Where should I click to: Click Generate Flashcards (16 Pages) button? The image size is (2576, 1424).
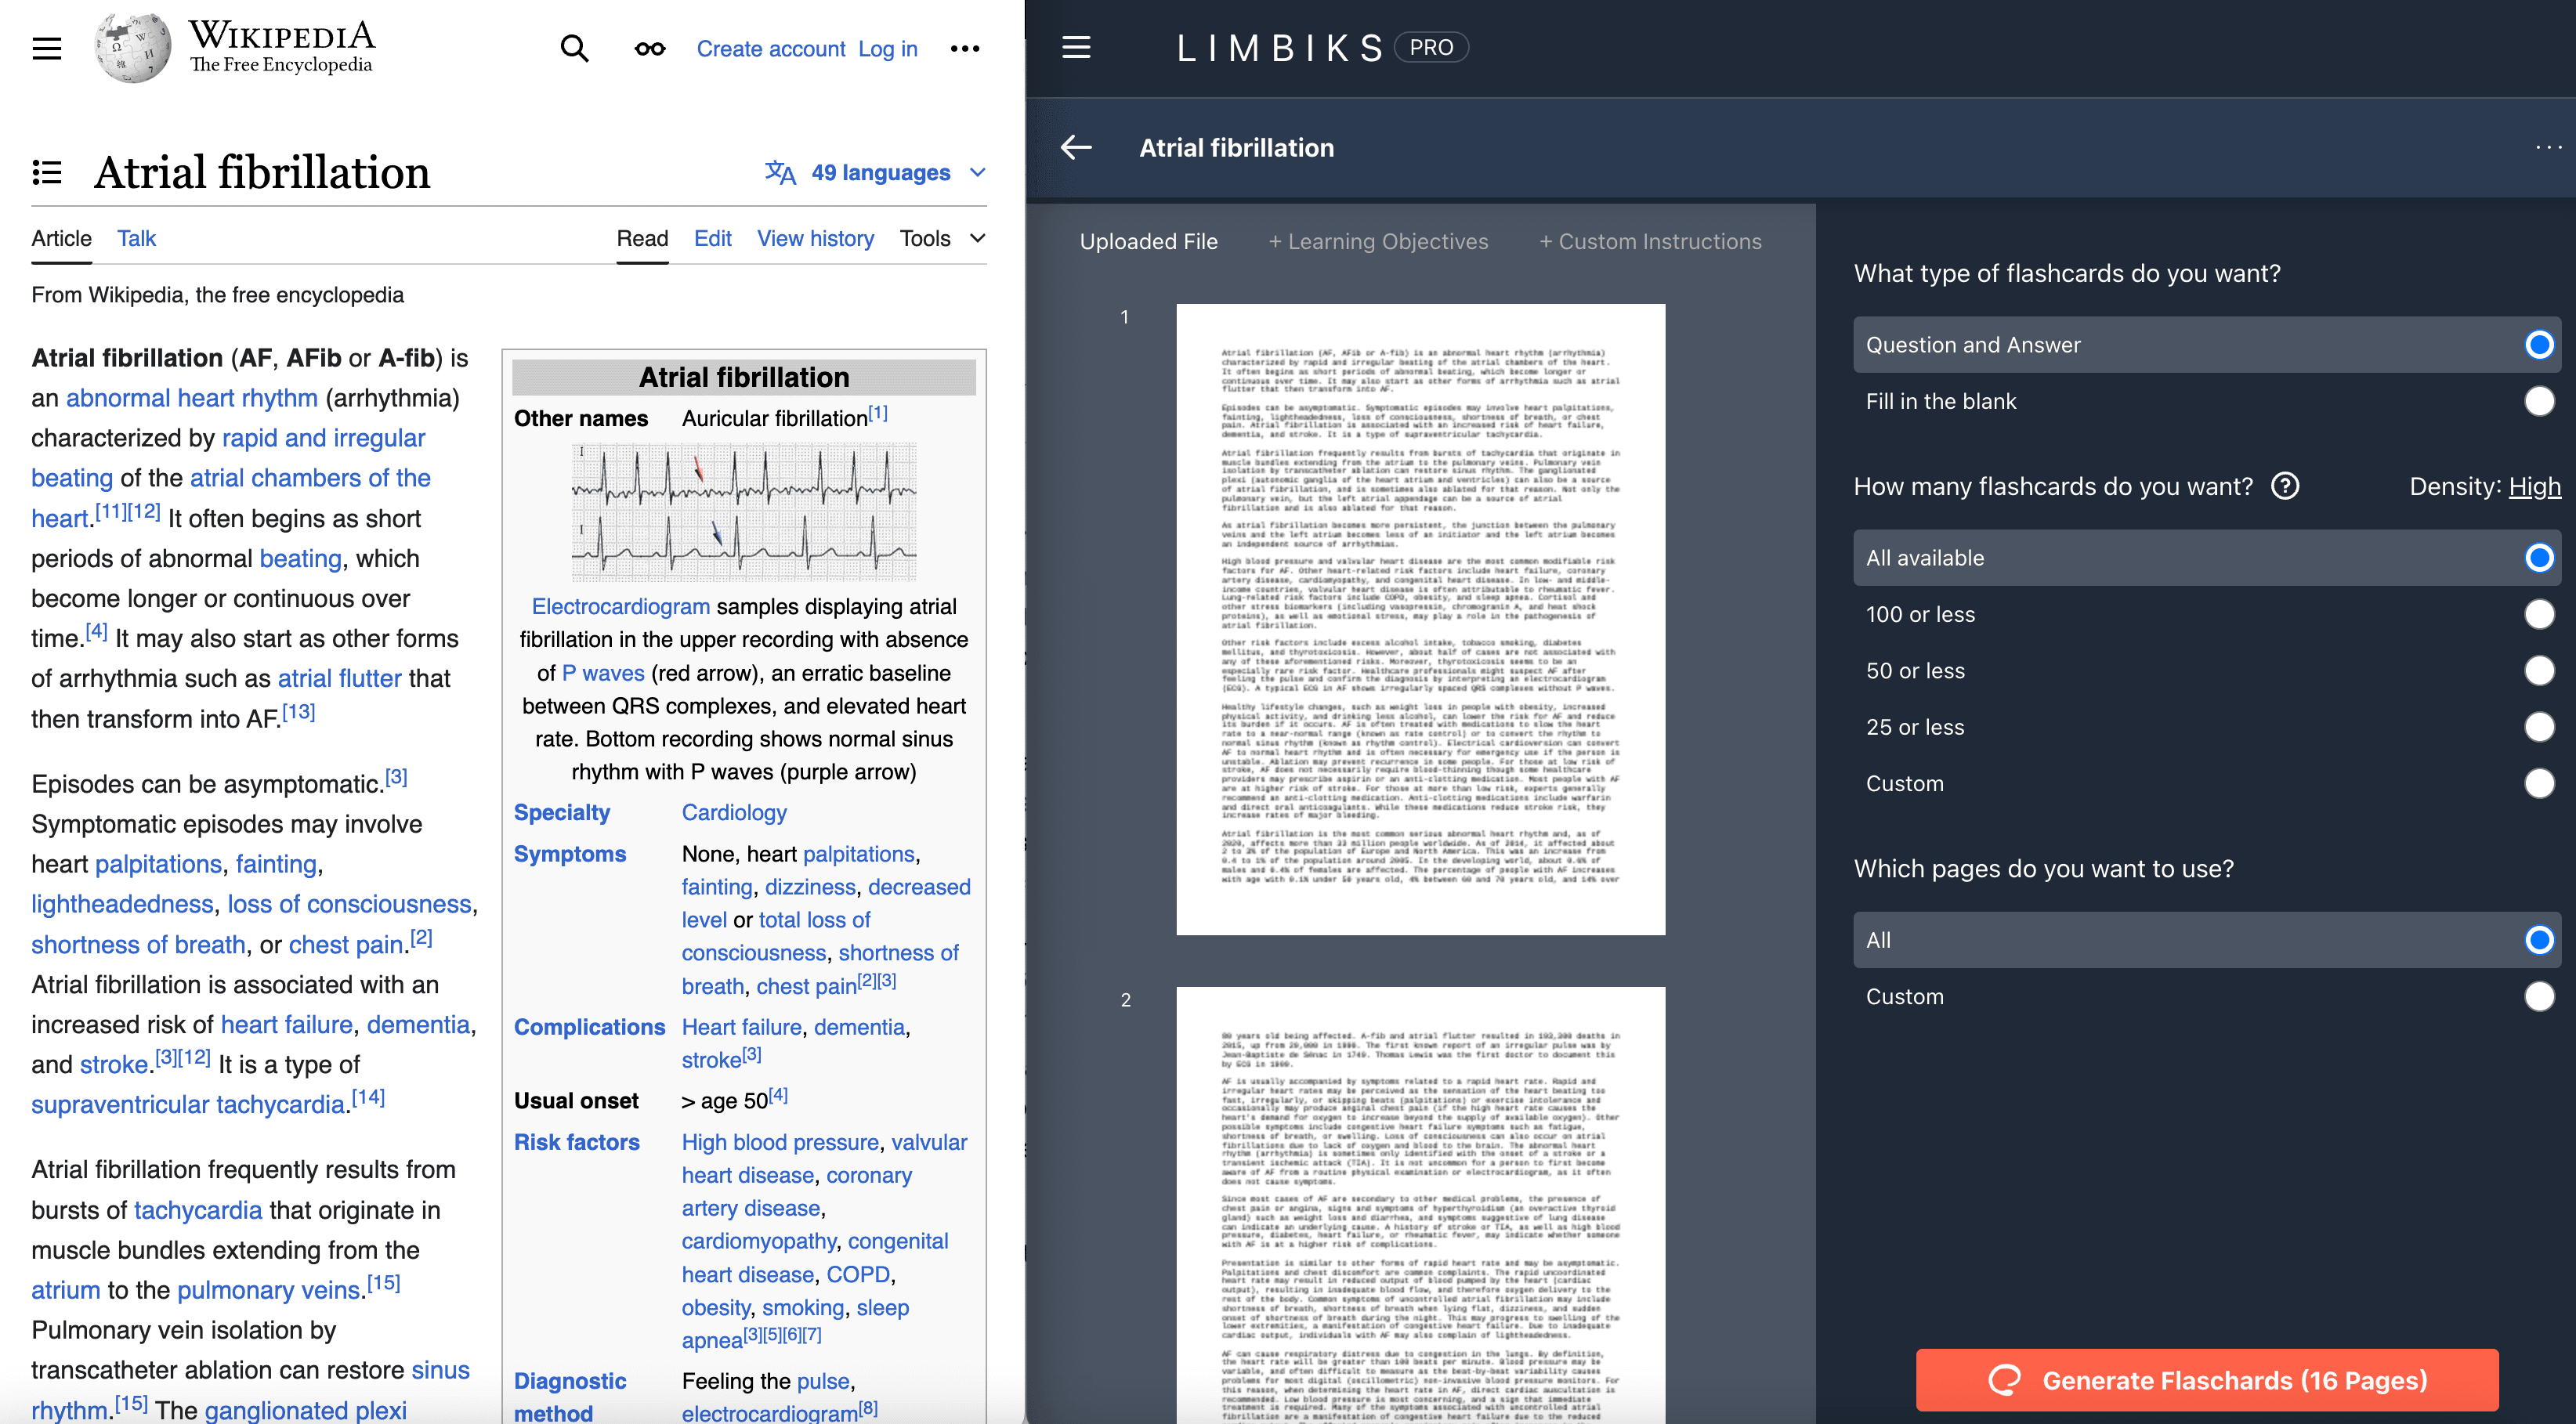pyautogui.click(x=2206, y=1380)
